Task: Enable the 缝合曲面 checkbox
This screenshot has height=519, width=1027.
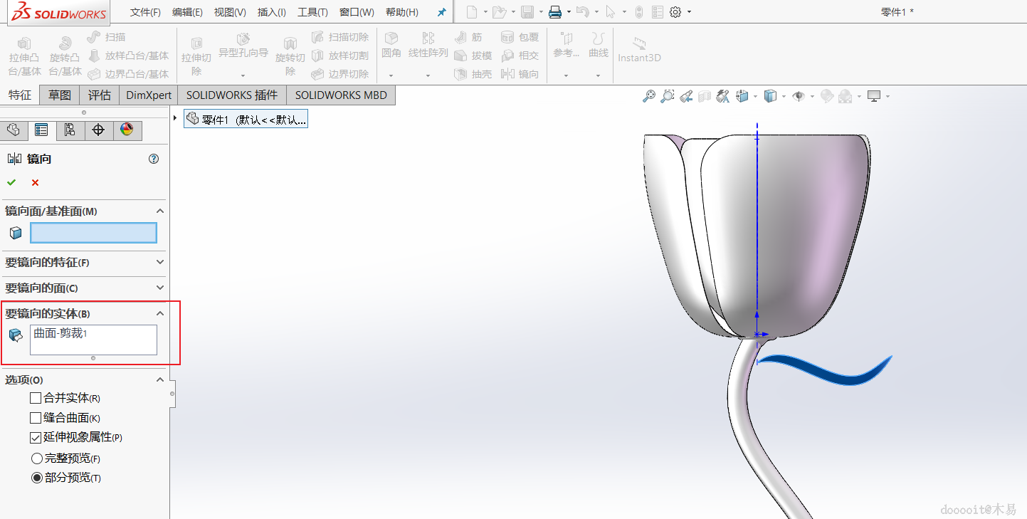Action: (36, 418)
